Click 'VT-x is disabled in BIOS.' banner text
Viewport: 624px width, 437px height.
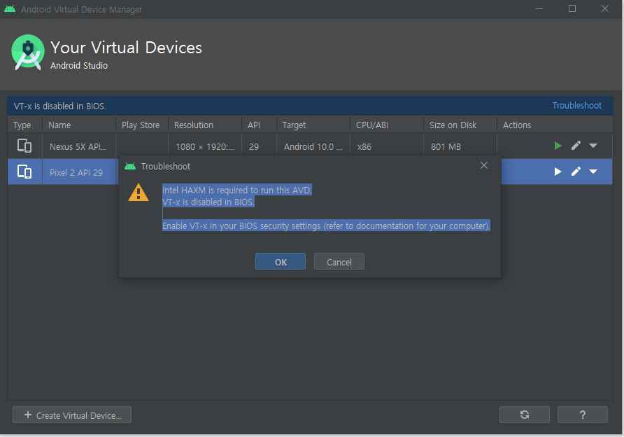60,106
